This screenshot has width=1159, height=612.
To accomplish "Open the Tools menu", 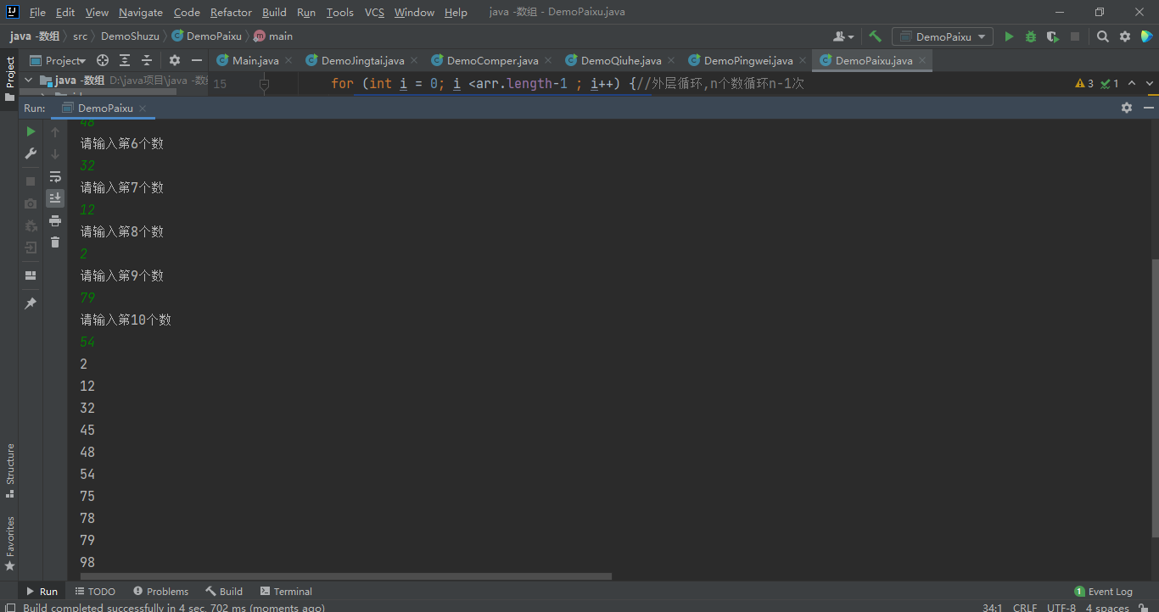I will click(339, 12).
